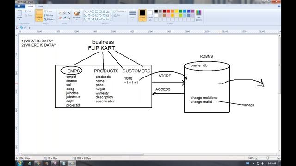Viewport: 296px width, 166px height.
Task: Open Edit colors dialog
Action: (x=198, y=15)
